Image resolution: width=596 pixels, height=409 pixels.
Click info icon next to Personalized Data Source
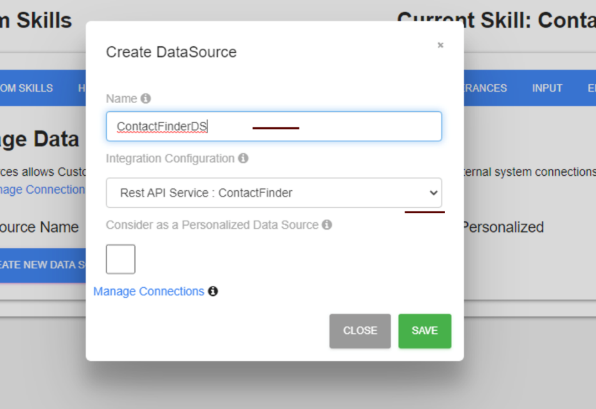click(x=327, y=225)
